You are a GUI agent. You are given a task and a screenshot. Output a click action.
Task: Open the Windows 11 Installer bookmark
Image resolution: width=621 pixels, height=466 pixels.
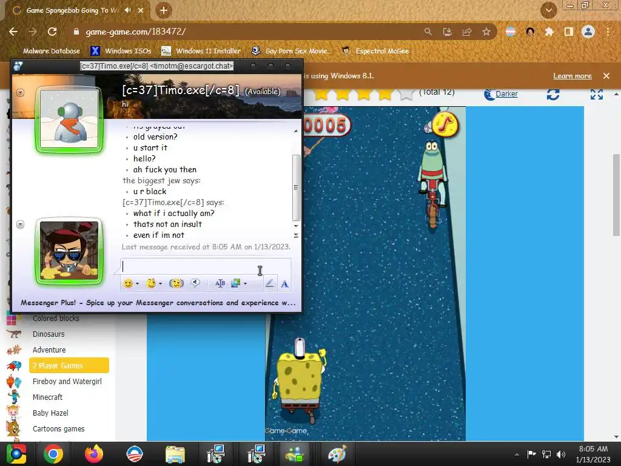point(201,51)
